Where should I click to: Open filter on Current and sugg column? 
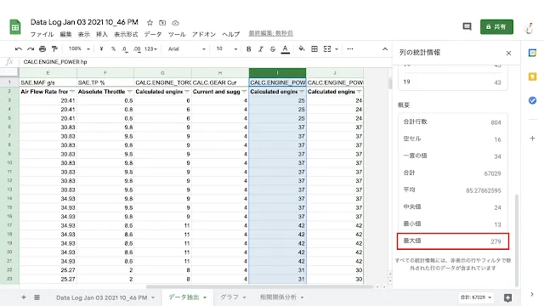click(x=244, y=92)
